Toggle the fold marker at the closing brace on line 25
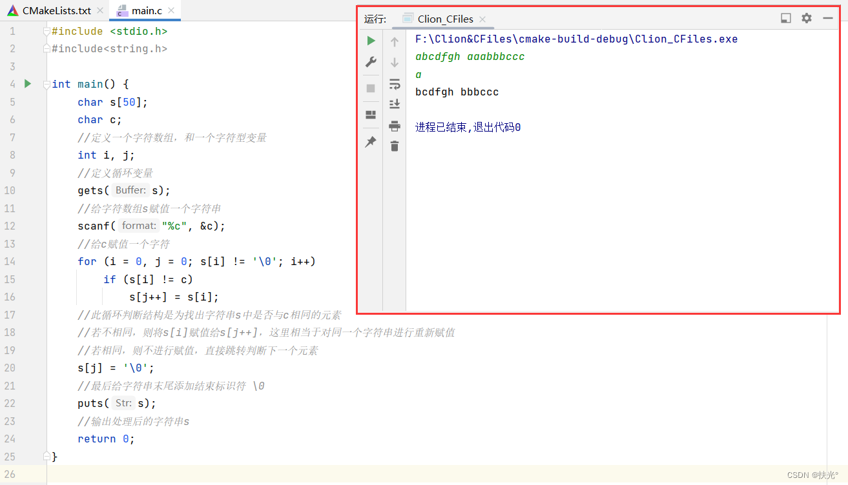The width and height of the screenshot is (848, 485). 46,457
